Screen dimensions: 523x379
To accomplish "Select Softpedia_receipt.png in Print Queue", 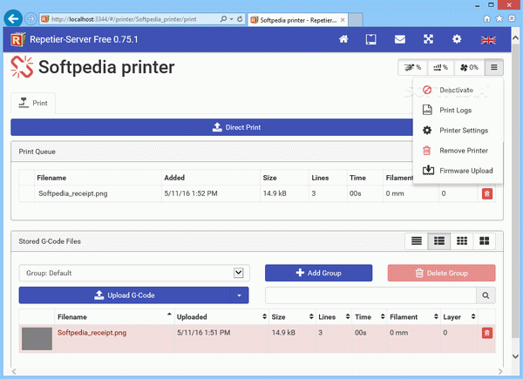I will (x=73, y=193).
